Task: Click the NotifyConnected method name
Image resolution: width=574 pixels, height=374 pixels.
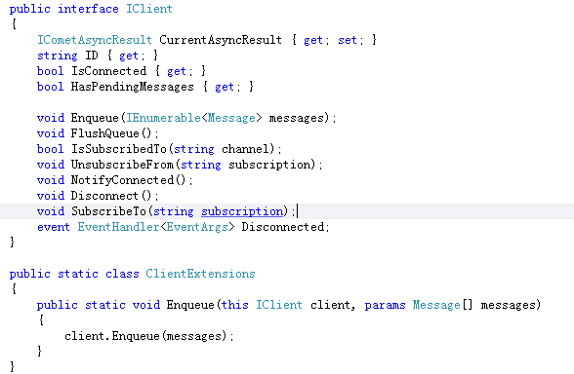Action: click(x=122, y=180)
